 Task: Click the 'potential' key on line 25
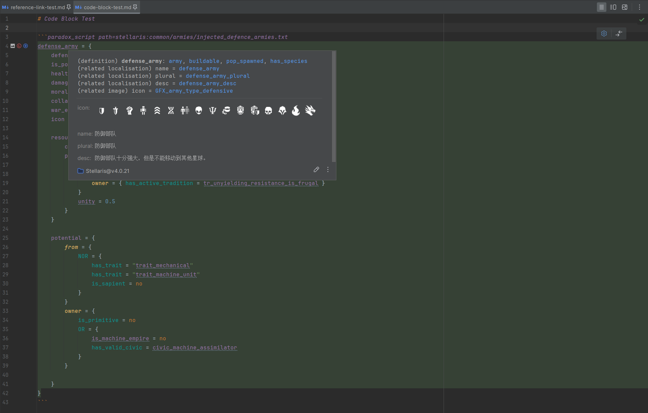pos(66,238)
